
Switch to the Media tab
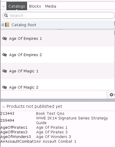click(x=51, y=6)
